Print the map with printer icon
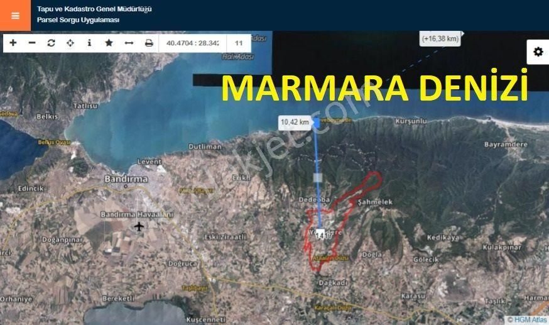 click(x=149, y=43)
